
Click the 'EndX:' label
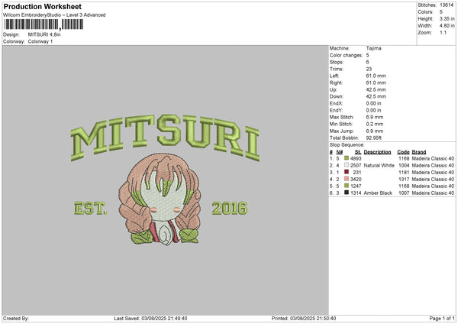coord(336,103)
